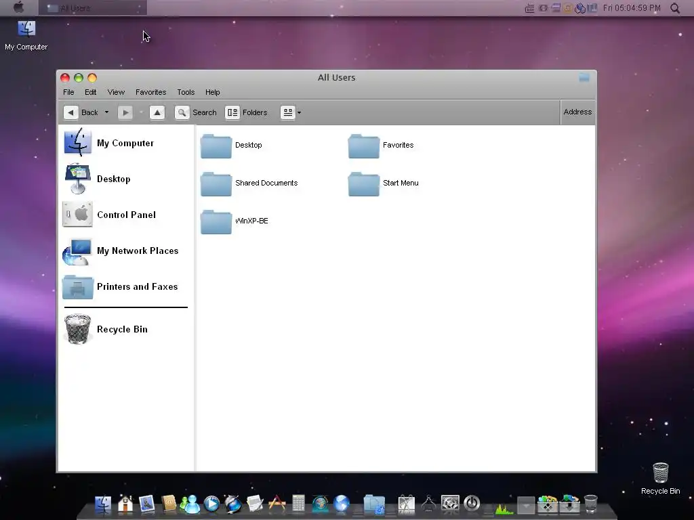Click the magnifier search icon in top bar

point(675,8)
